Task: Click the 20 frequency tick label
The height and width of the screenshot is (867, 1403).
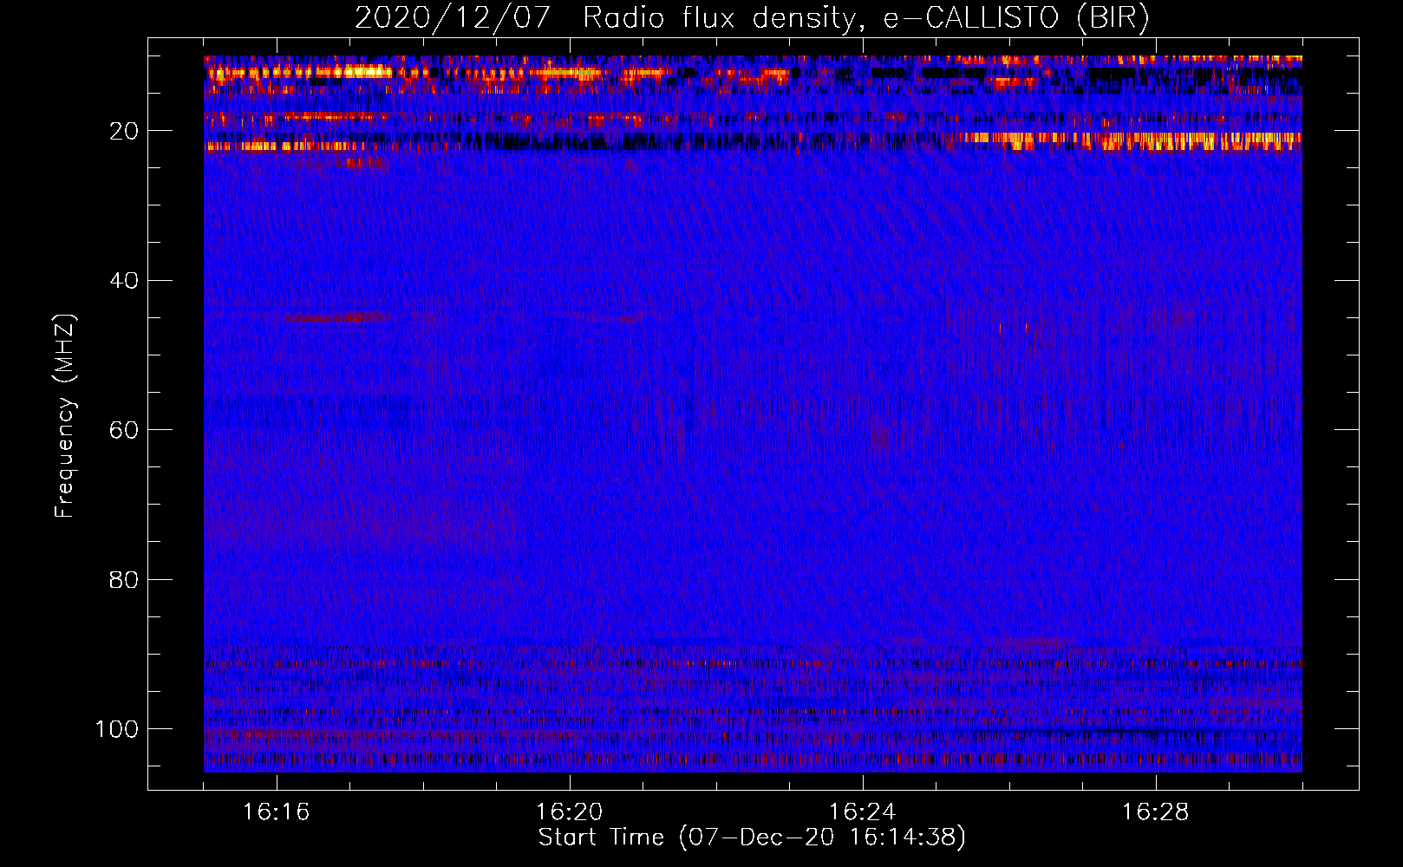Action: [124, 131]
